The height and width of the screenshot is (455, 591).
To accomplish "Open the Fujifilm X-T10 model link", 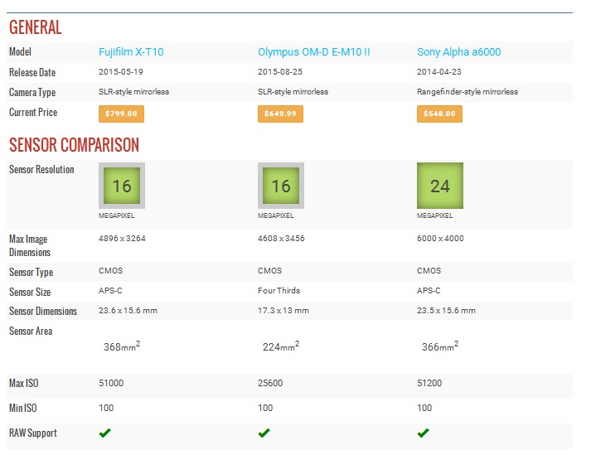I will pos(131,52).
